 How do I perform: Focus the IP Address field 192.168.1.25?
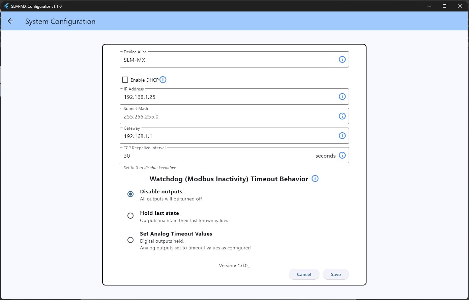coord(234,97)
